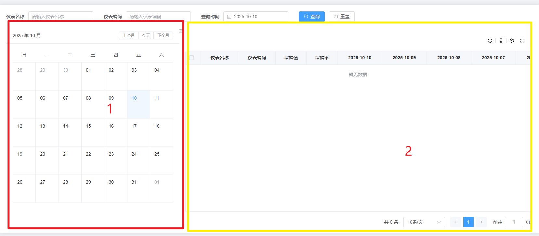Image resolution: width=539 pixels, height=236 pixels.
Task: Select date 15 in the calendar
Action: 93,132
